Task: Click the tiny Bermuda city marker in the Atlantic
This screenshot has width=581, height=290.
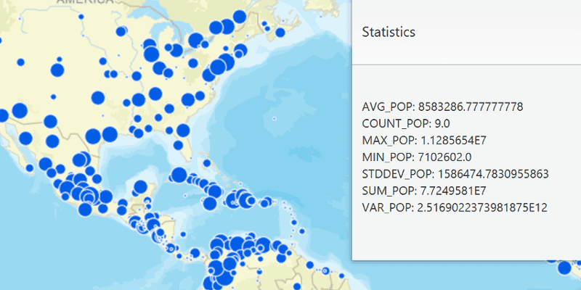Action: click(x=275, y=118)
